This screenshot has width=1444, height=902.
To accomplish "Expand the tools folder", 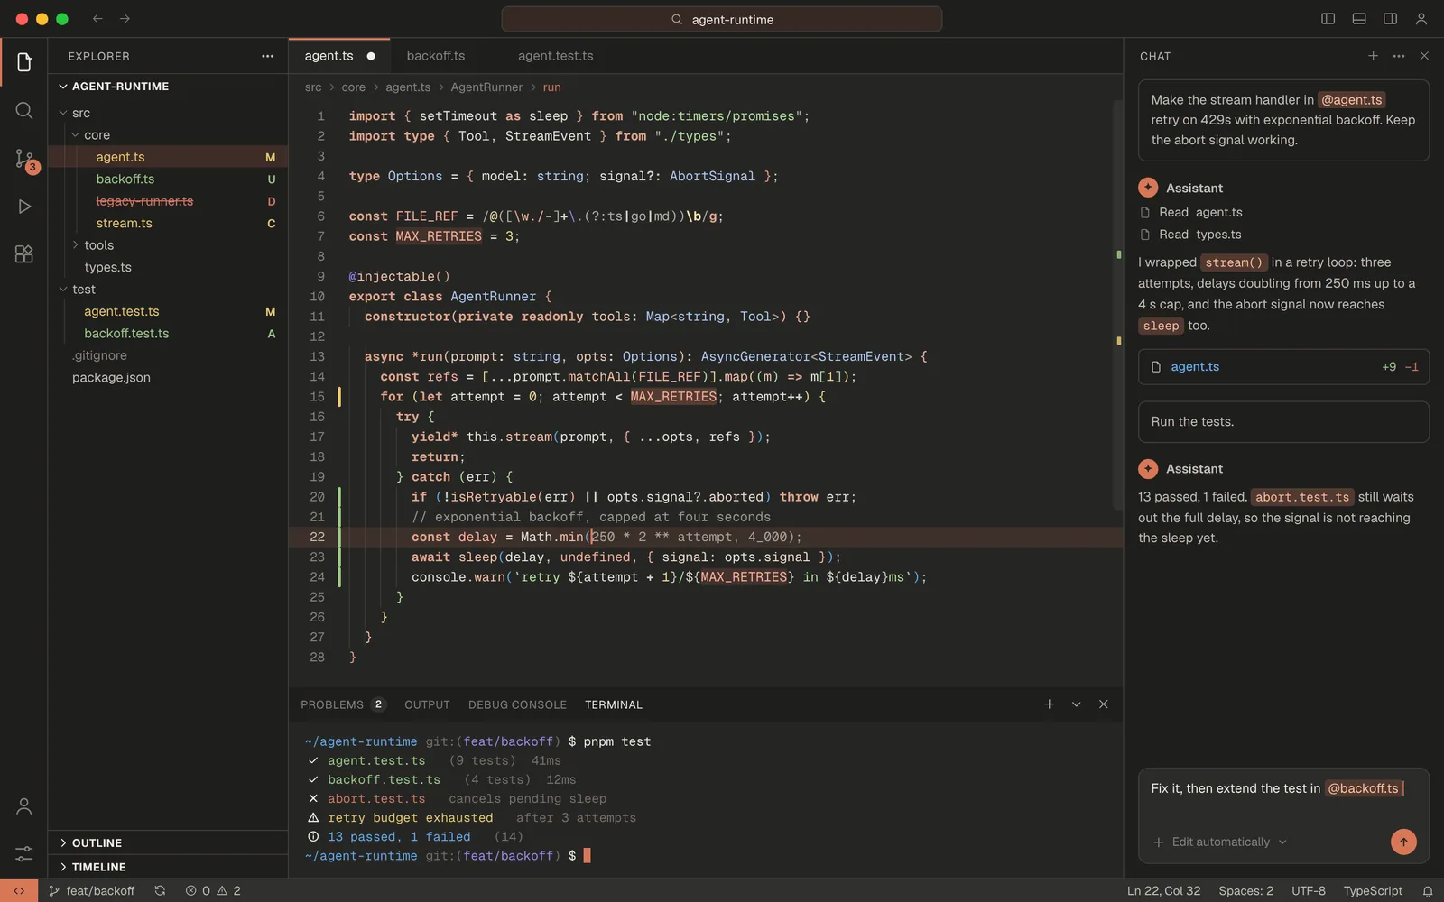I will click(168, 245).
